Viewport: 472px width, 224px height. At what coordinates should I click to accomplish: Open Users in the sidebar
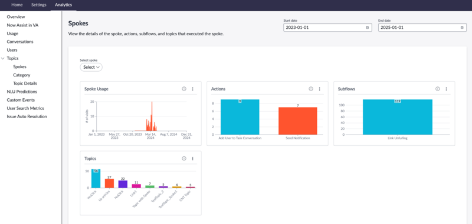point(12,50)
